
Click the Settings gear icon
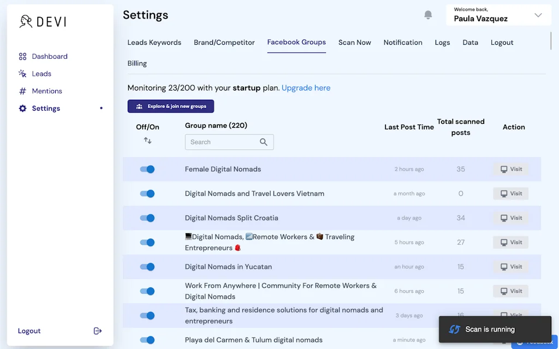tap(22, 109)
